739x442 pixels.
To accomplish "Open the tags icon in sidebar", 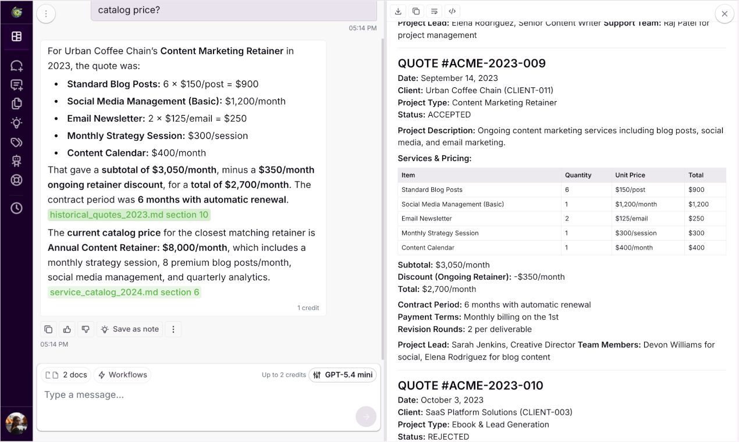I will pos(16,142).
